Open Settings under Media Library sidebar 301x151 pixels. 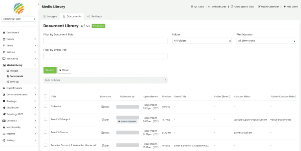[13, 82]
